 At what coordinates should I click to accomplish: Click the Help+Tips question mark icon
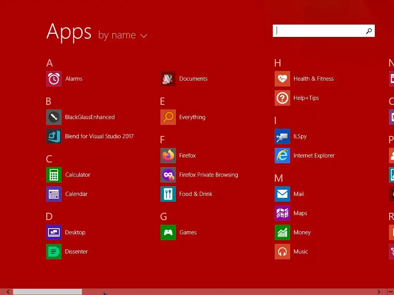[x=282, y=98]
